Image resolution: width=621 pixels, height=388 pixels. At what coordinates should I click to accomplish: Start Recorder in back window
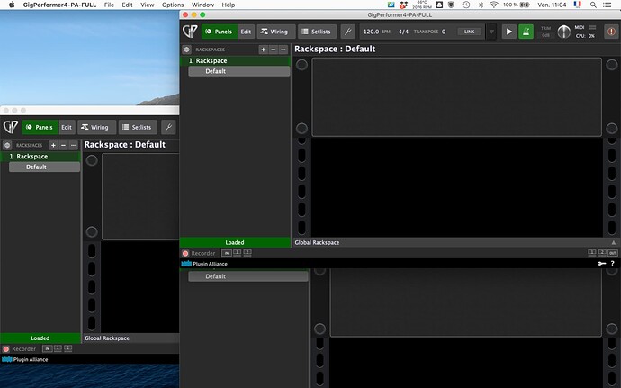click(6, 349)
